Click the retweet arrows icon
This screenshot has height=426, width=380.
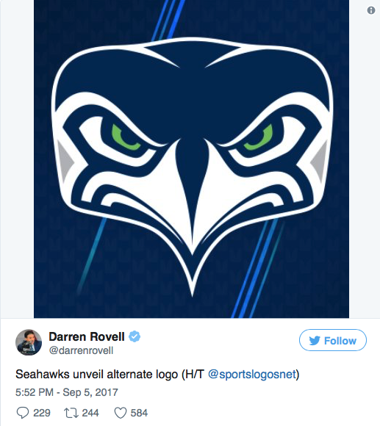pos(71,413)
